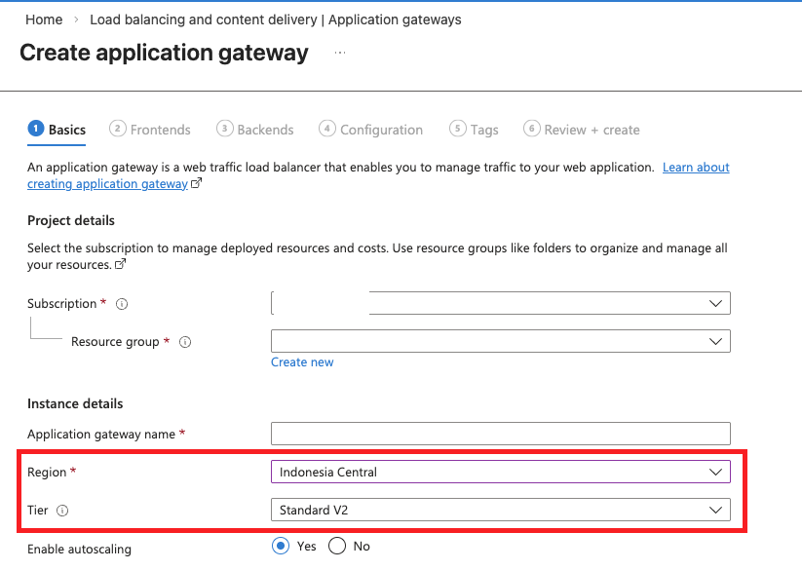The width and height of the screenshot is (802, 570).
Task: Click the external link icon after creating application gateway
Action: [197, 184]
